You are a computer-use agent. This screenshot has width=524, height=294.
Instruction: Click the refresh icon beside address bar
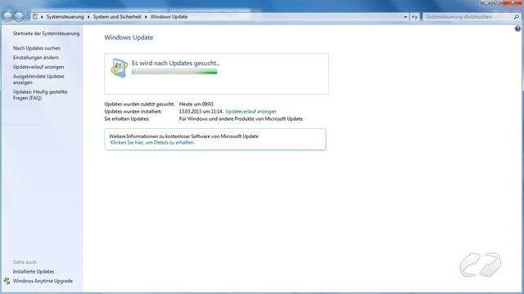pyautogui.click(x=414, y=16)
